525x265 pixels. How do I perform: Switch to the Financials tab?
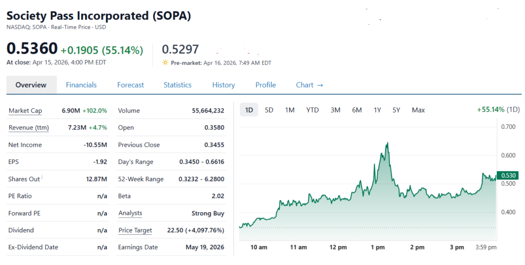[81, 85]
